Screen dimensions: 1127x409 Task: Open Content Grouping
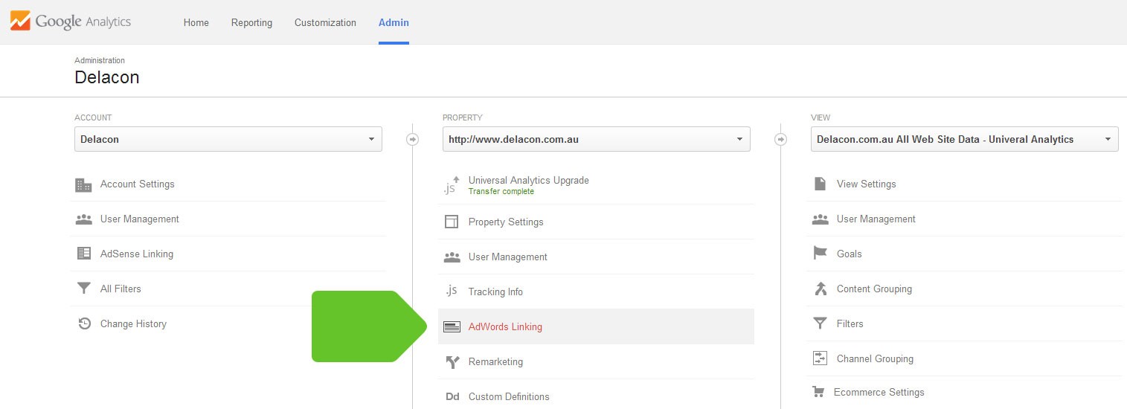874,289
